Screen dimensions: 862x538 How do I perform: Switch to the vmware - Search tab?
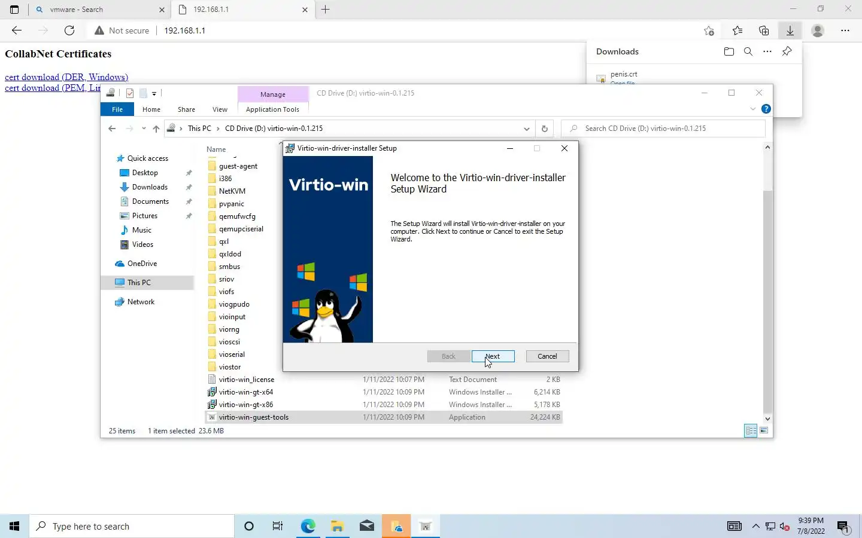click(x=99, y=10)
